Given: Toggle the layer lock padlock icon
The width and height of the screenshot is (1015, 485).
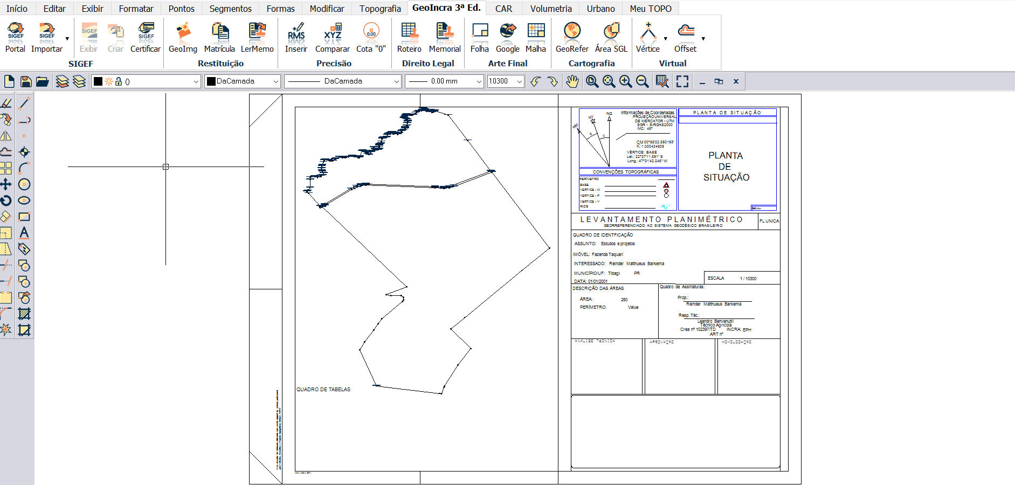Looking at the screenshot, I should coord(119,81).
